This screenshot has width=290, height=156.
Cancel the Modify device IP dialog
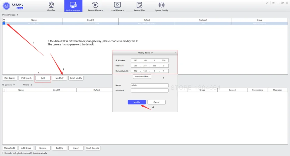[x=156, y=102]
